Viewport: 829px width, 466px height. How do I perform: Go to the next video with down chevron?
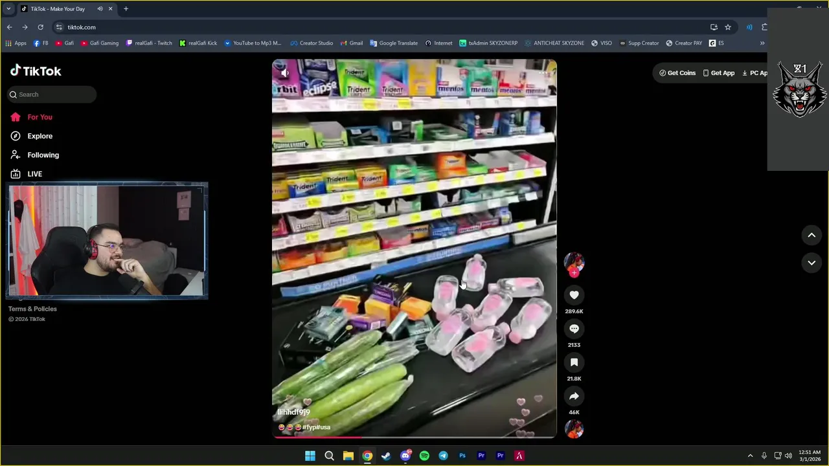pyautogui.click(x=812, y=263)
